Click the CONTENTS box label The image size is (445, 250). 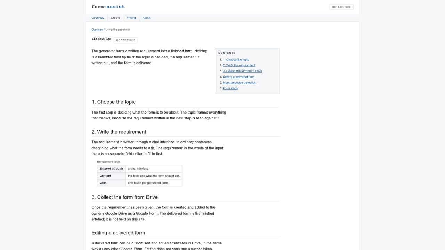coord(227,53)
